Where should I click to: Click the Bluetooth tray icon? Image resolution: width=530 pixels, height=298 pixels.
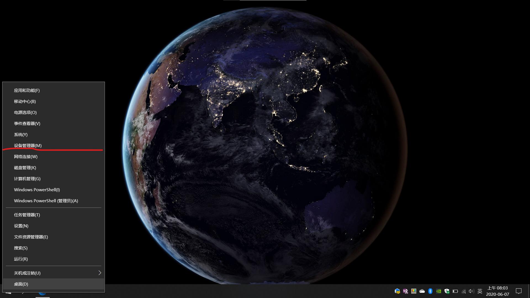430,291
